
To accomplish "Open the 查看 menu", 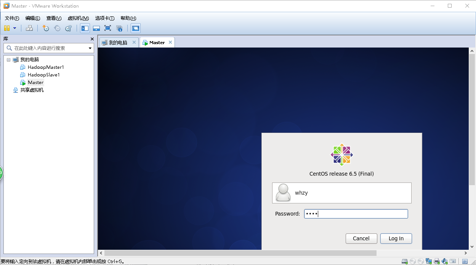I will tap(54, 18).
